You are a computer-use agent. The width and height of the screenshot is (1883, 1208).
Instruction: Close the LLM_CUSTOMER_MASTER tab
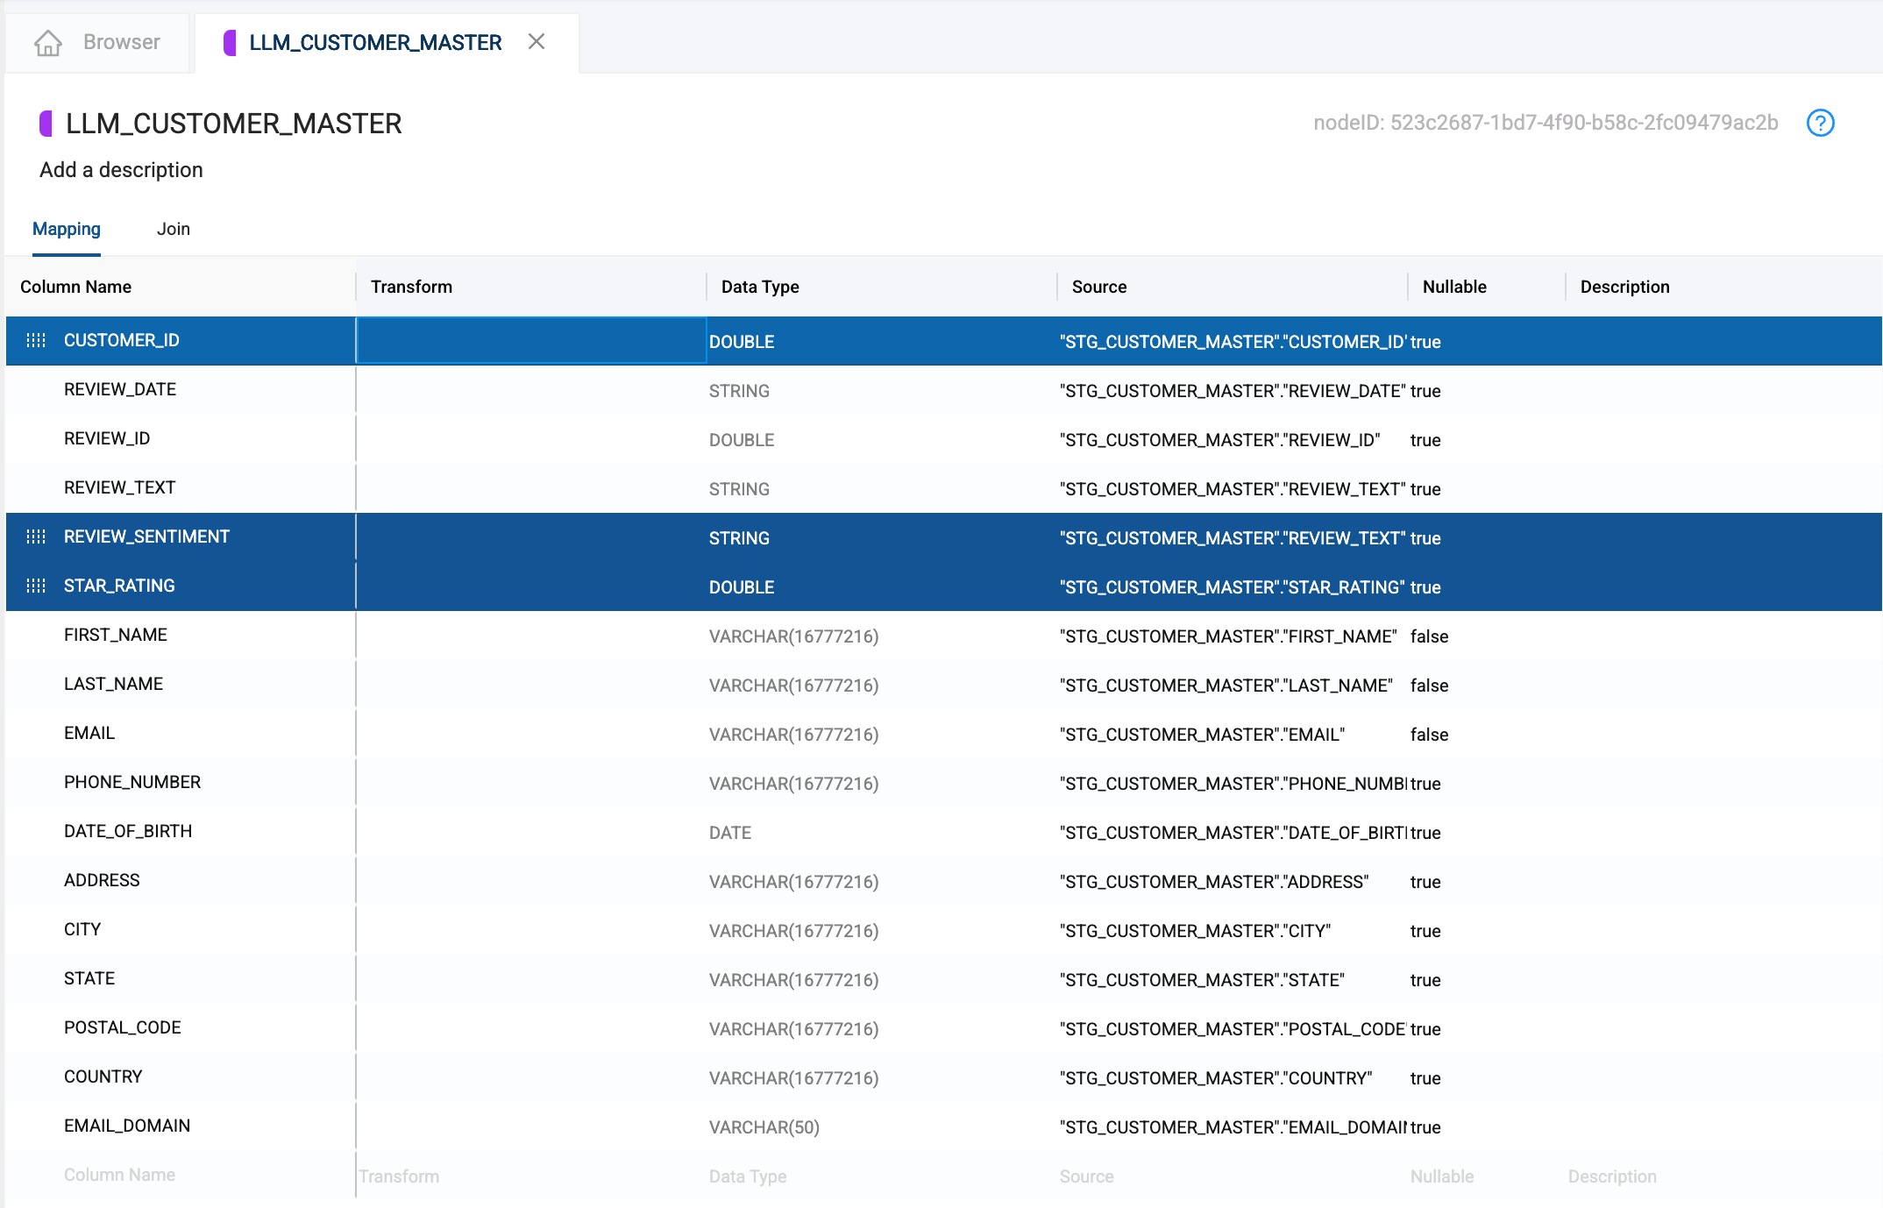(x=536, y=41)
